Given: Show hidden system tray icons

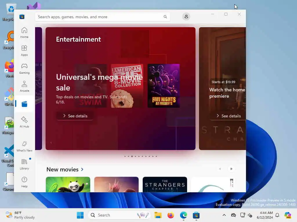Looking at the screenshot, I should tap(224, 215).
